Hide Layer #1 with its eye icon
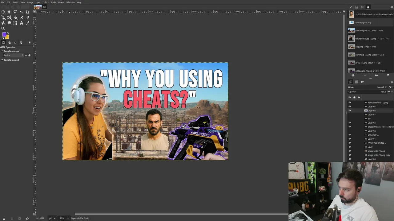This screenshot has width=394, height=221. pyautogui.click(x=350, y=139)
